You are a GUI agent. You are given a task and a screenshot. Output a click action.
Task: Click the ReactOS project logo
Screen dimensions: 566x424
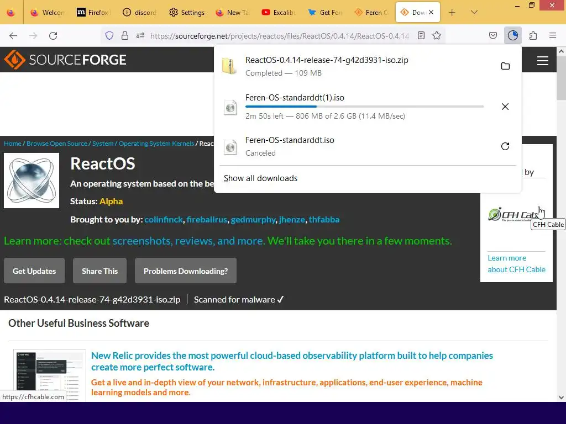(32, 181)
